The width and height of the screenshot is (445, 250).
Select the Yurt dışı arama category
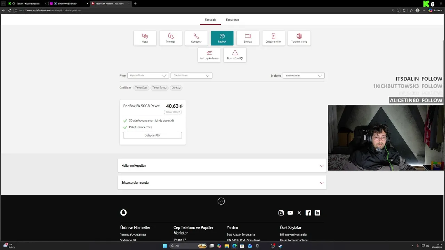pyautogui.click(x=299, y=38)
